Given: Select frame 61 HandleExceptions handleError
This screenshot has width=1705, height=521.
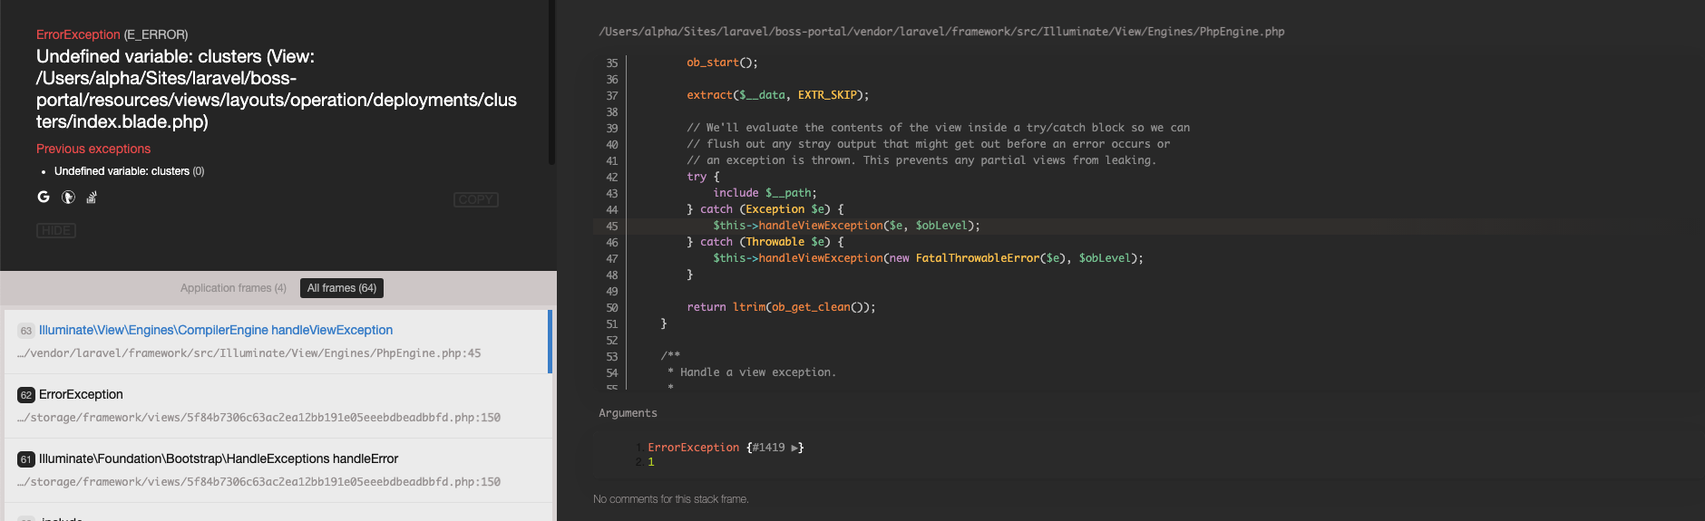Looking at the screenshot, I should [x=277, y=470].
